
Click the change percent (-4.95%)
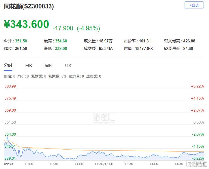pos(88,28)
